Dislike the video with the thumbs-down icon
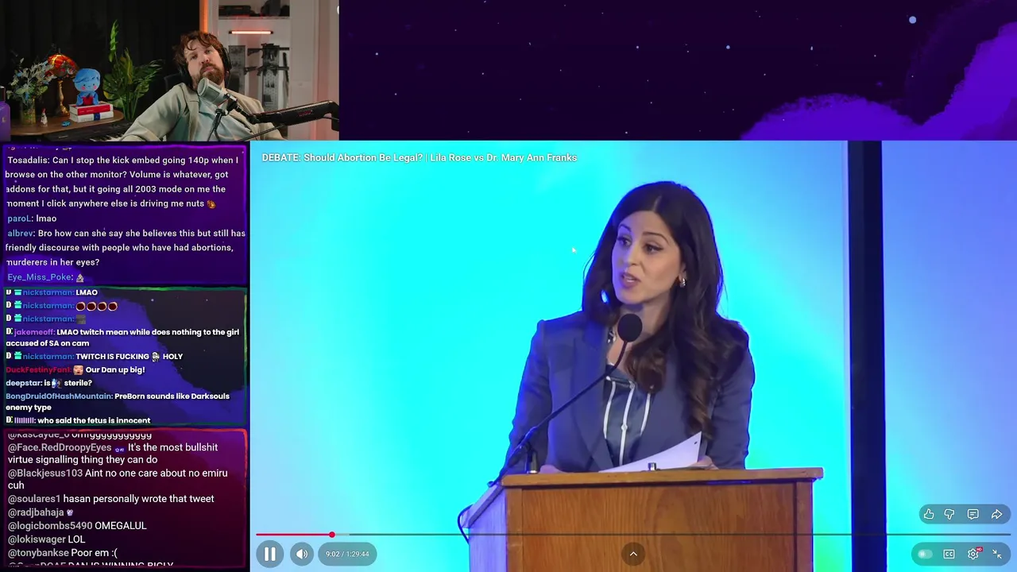The image size is (1017, 572). (949, 515)
